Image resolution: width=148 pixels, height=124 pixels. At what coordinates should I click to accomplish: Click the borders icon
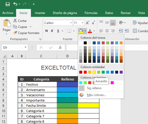click(69, 31)
